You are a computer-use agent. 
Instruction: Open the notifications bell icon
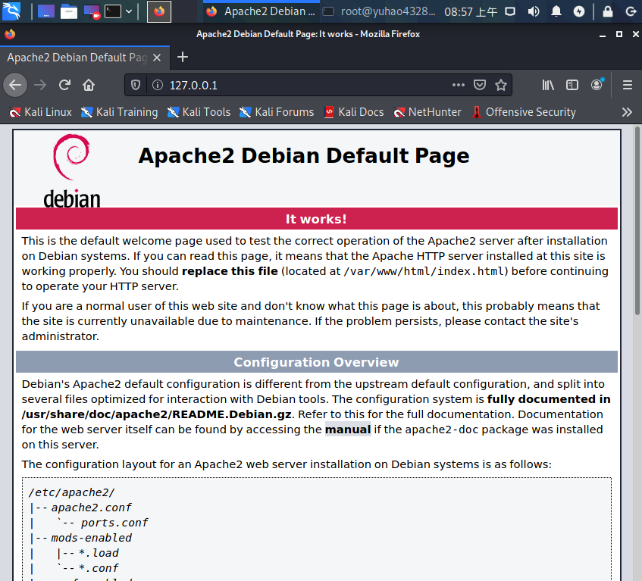pos(556,11)
